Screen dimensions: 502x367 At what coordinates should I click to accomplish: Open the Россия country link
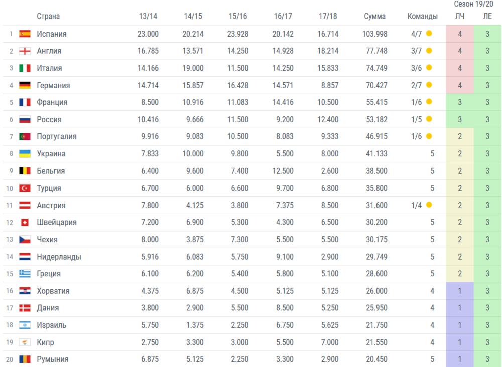(49, 119)
